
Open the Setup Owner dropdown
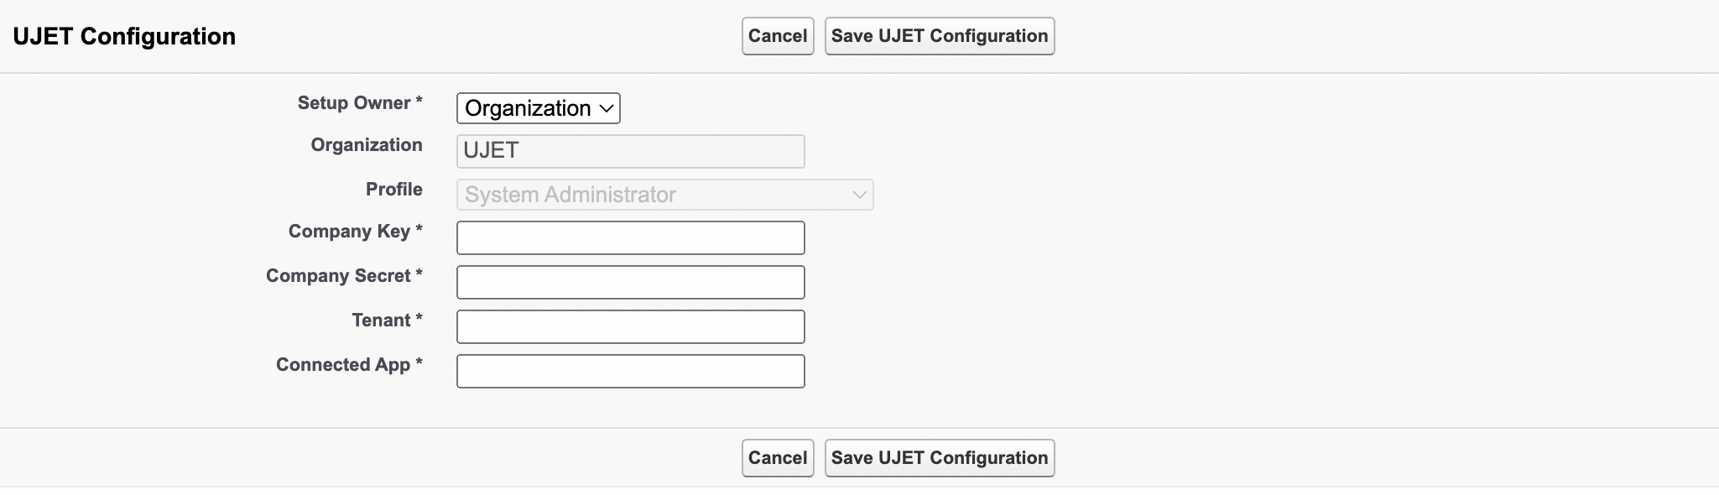538,108
